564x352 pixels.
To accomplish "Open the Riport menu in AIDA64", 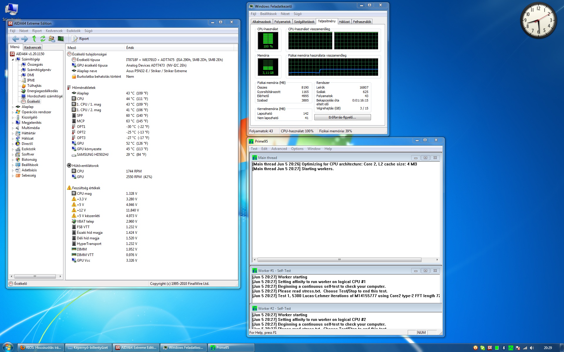I will 37,31.
